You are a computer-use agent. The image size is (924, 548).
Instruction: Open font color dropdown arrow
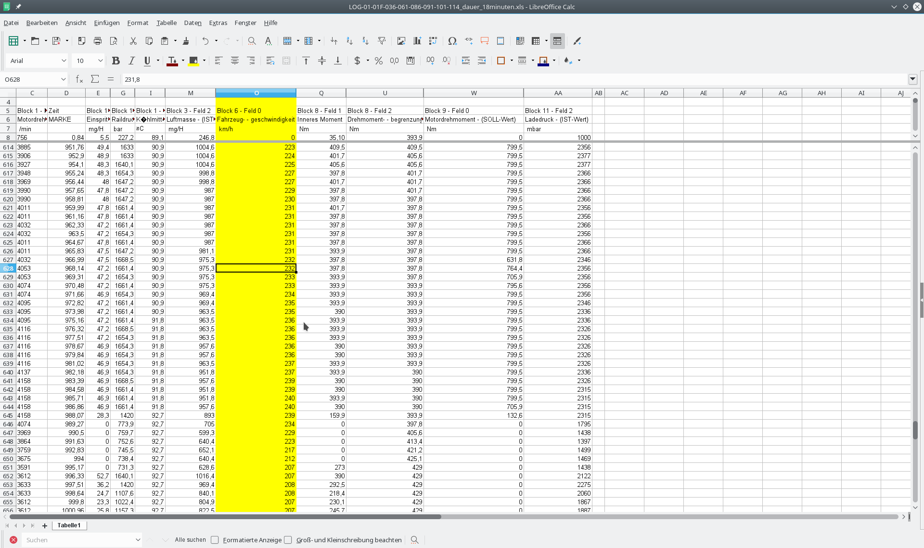coord(183,61)
